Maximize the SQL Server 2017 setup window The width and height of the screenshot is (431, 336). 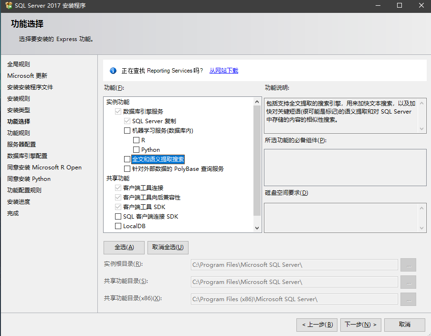(x=399, y=5)
